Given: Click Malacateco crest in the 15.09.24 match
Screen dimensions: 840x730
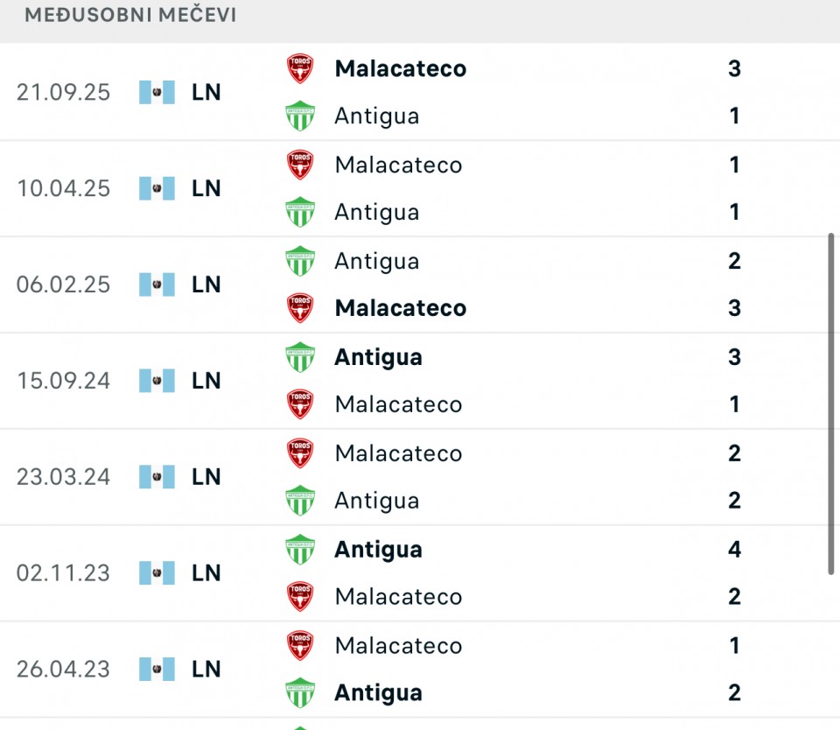Looking at the screenshot, I should (x=300, y=404).
